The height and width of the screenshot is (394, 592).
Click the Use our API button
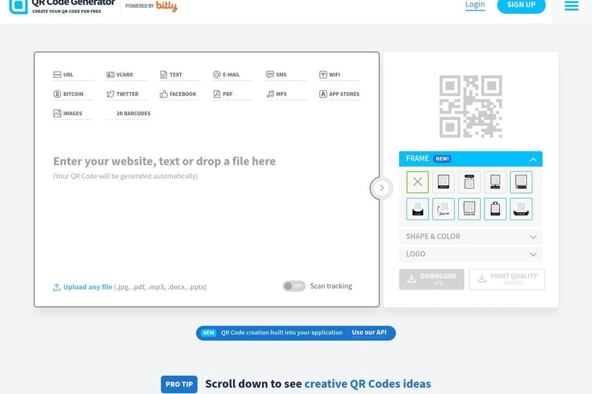coord(369,332)
